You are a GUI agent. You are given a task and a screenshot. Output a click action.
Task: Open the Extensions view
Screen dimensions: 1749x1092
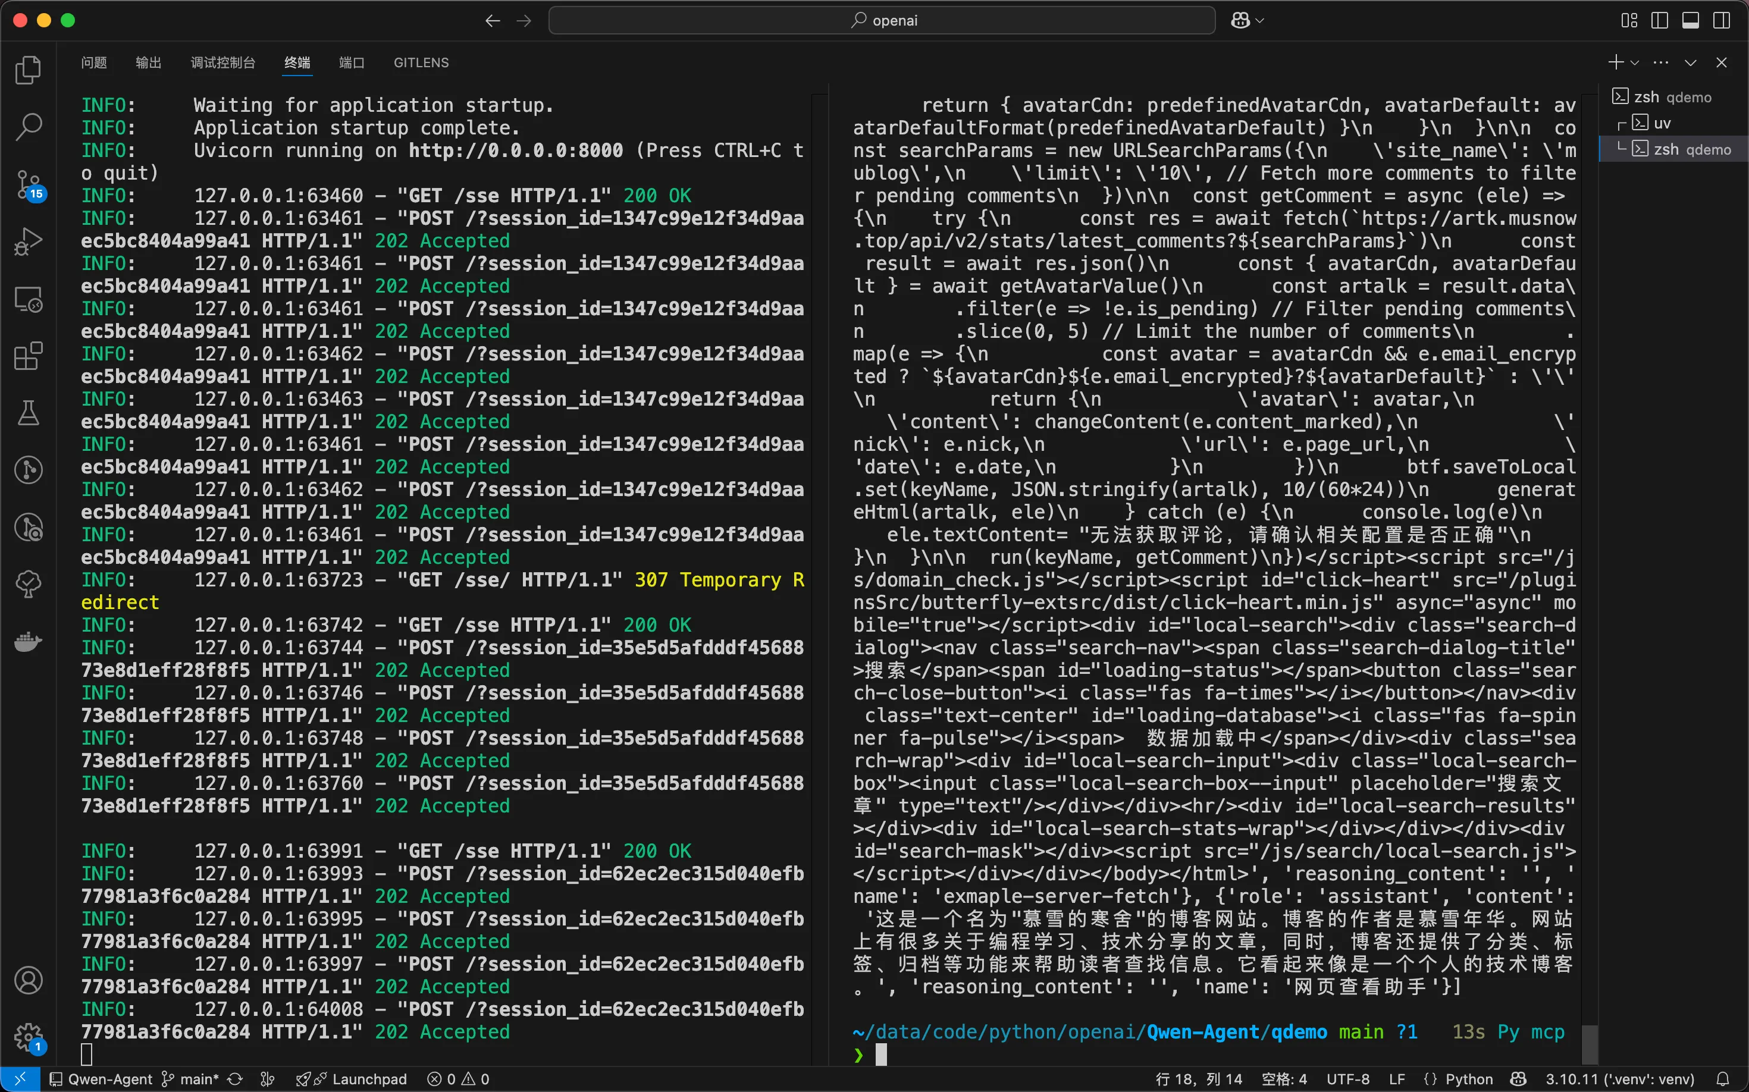coord(29,355)
